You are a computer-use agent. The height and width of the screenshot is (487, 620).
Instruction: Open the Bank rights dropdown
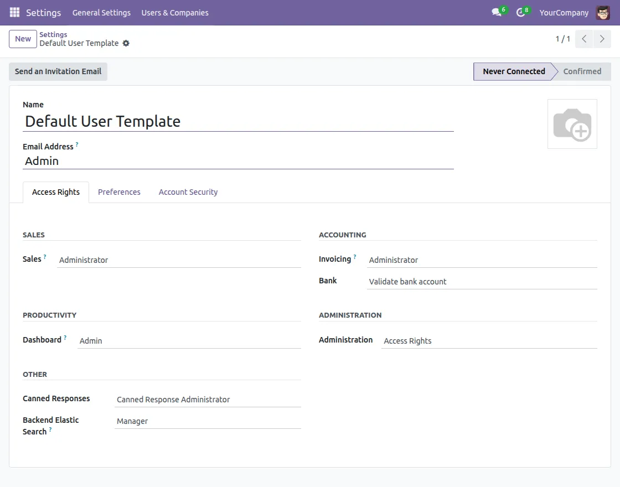(482, 282)
